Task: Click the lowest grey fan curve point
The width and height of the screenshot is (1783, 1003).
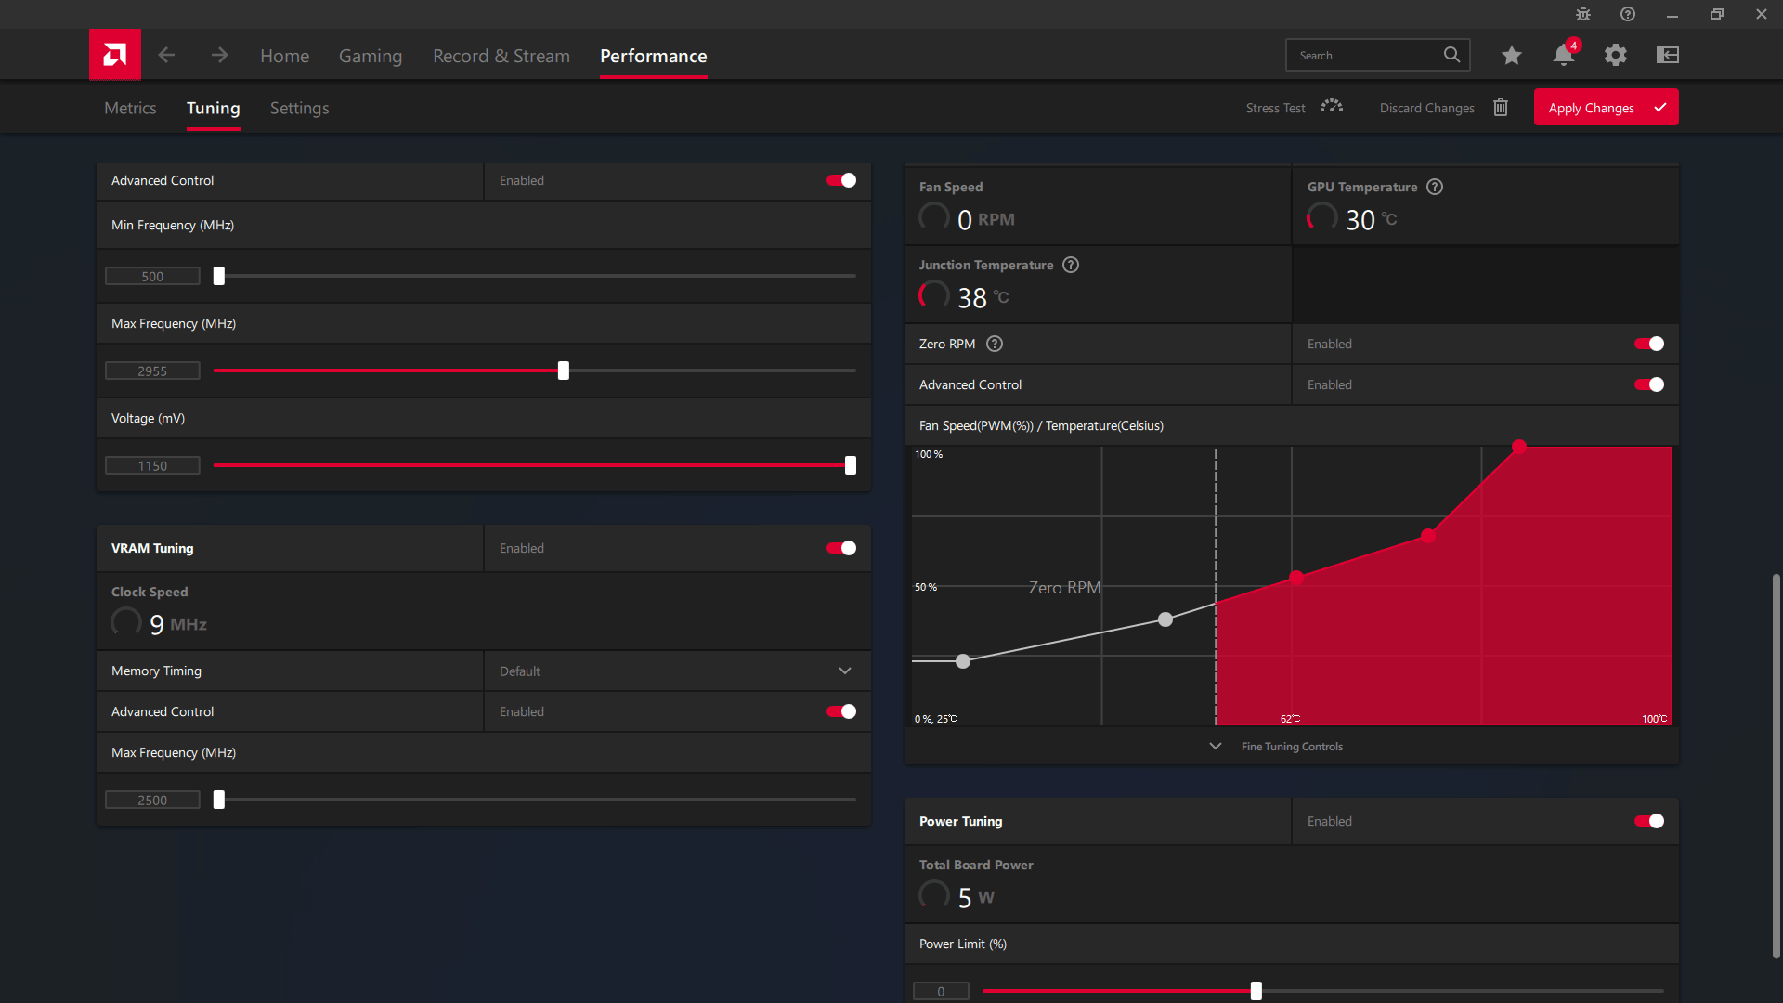Action: [x=963, y=661]
